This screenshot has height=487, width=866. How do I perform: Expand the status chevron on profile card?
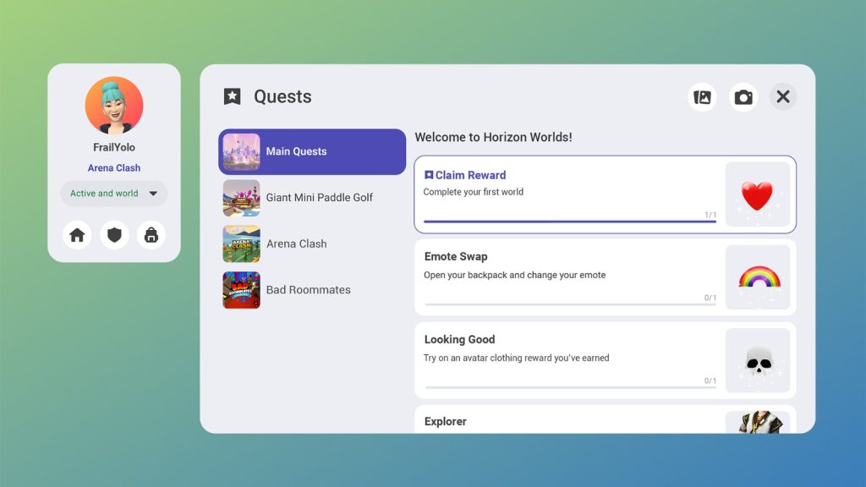[152, 194]
